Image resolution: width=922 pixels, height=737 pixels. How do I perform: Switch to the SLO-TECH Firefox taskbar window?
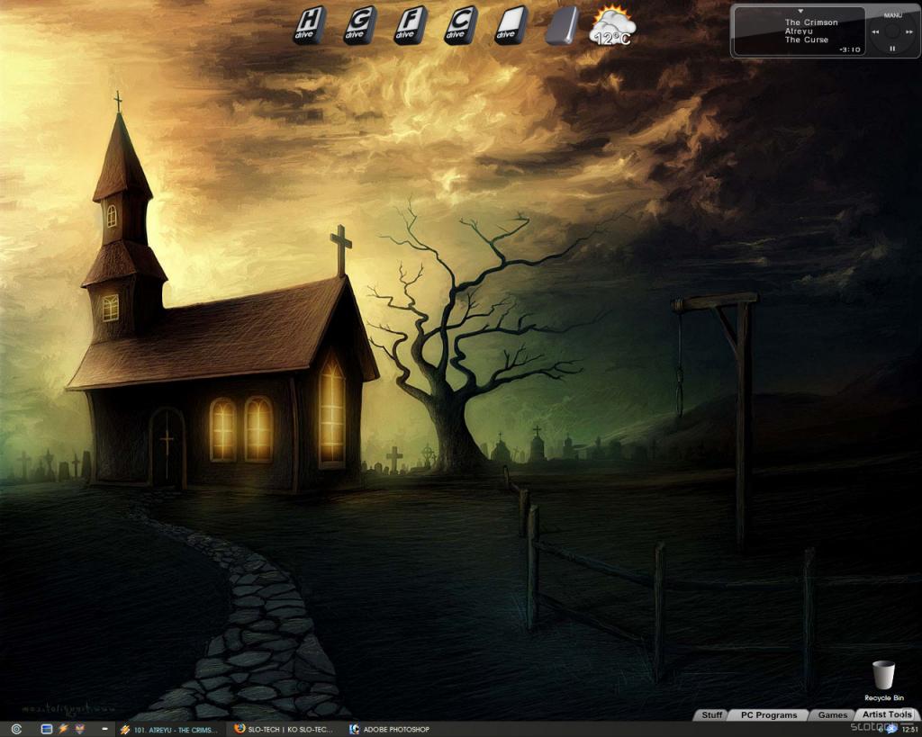click(285, 730)
